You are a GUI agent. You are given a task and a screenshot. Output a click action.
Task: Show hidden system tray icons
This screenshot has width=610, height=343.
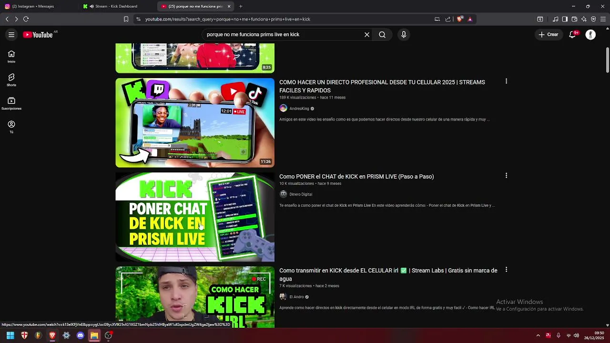click(538, 335)
